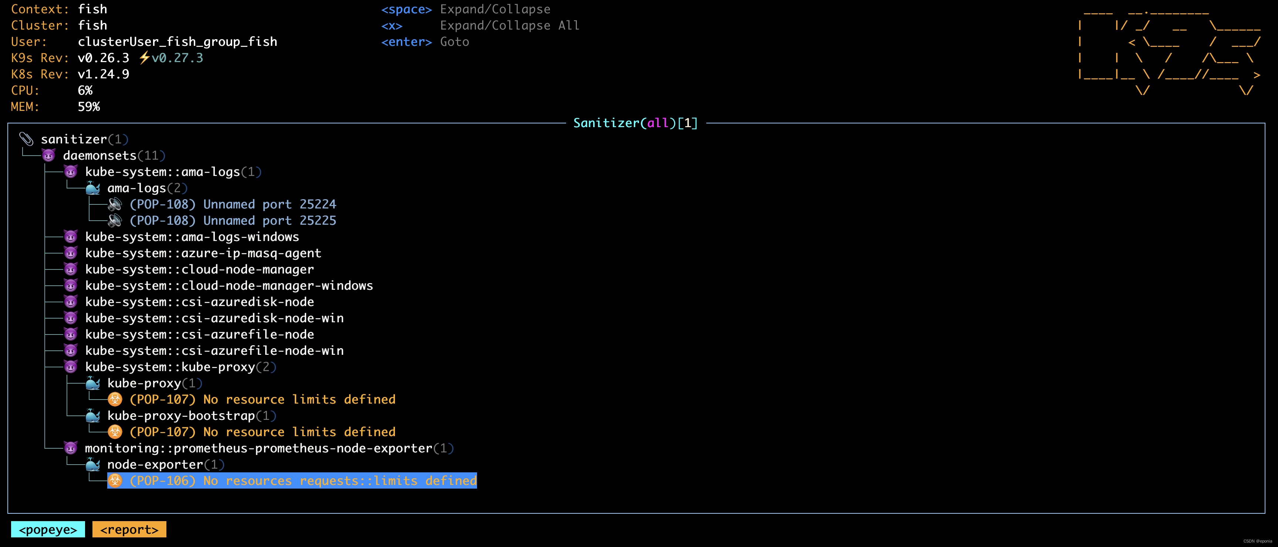1278x547 pixels.
Task: Click the K8s Rev v1.24.9 value
Action: [x=103, y=74]
